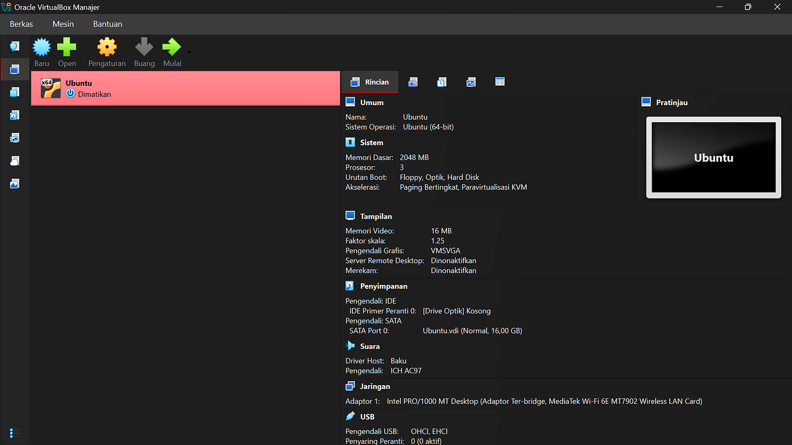792x445 pixels.
Task: Open the Mesin menu
Action: point(63,24)
